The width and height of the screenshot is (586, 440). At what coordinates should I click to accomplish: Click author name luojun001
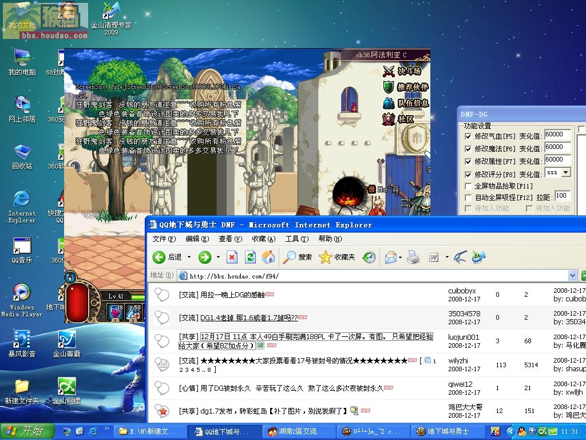point(464,337)
